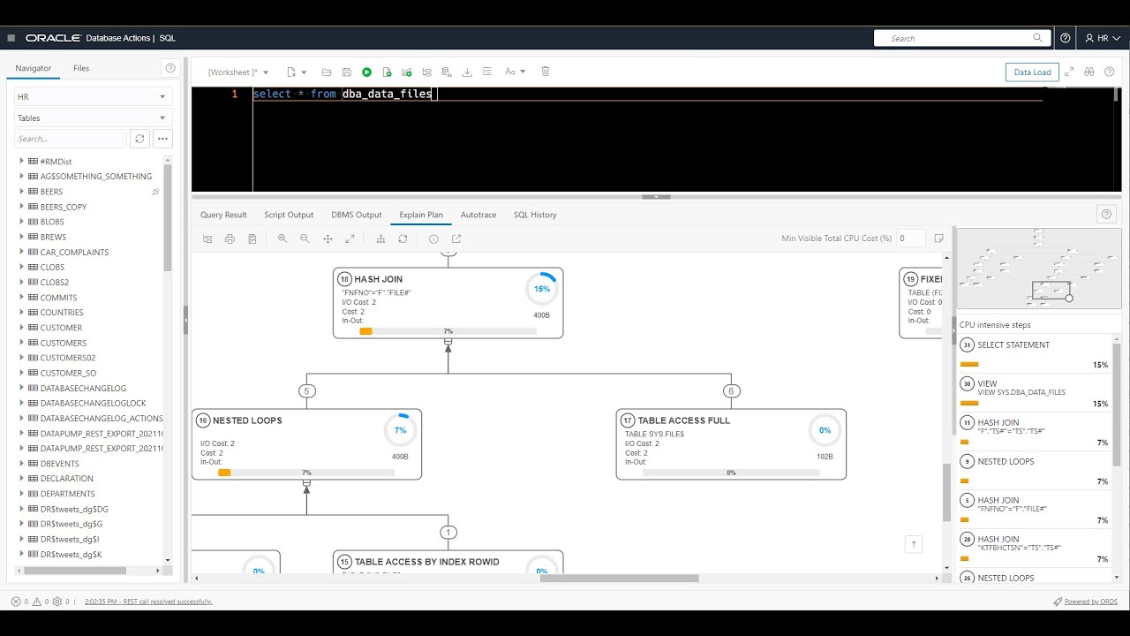Zoom in on the plan diagram
Screen dimensions: 1130x636
tap(282, 238)
